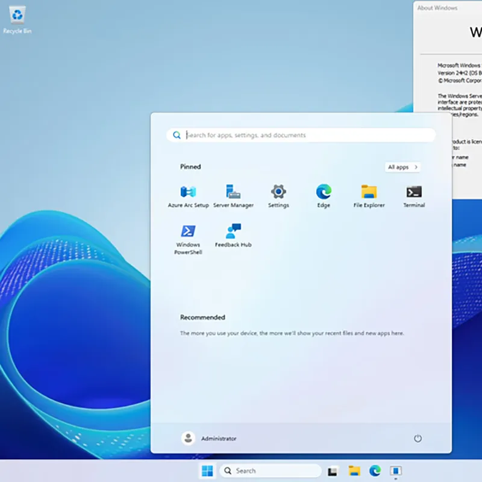Click the recommended files hint text
This screenshot has width=482, height=482.
point(292,333)
